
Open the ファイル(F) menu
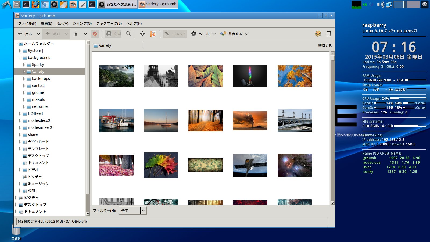point(27,24)
